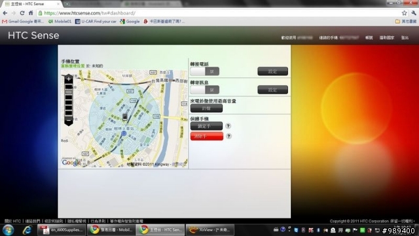This screenshot has height=236, width=419.
Task: Go to browser home page icon
Action: 31,13
